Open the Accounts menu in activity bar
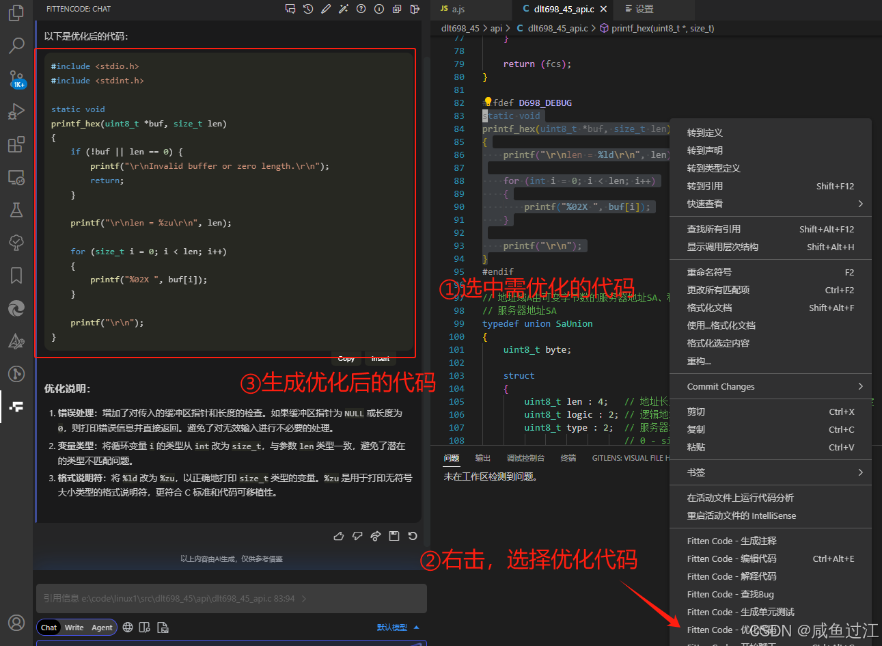Viewport: 882px width, 646px height. point(16,623)
